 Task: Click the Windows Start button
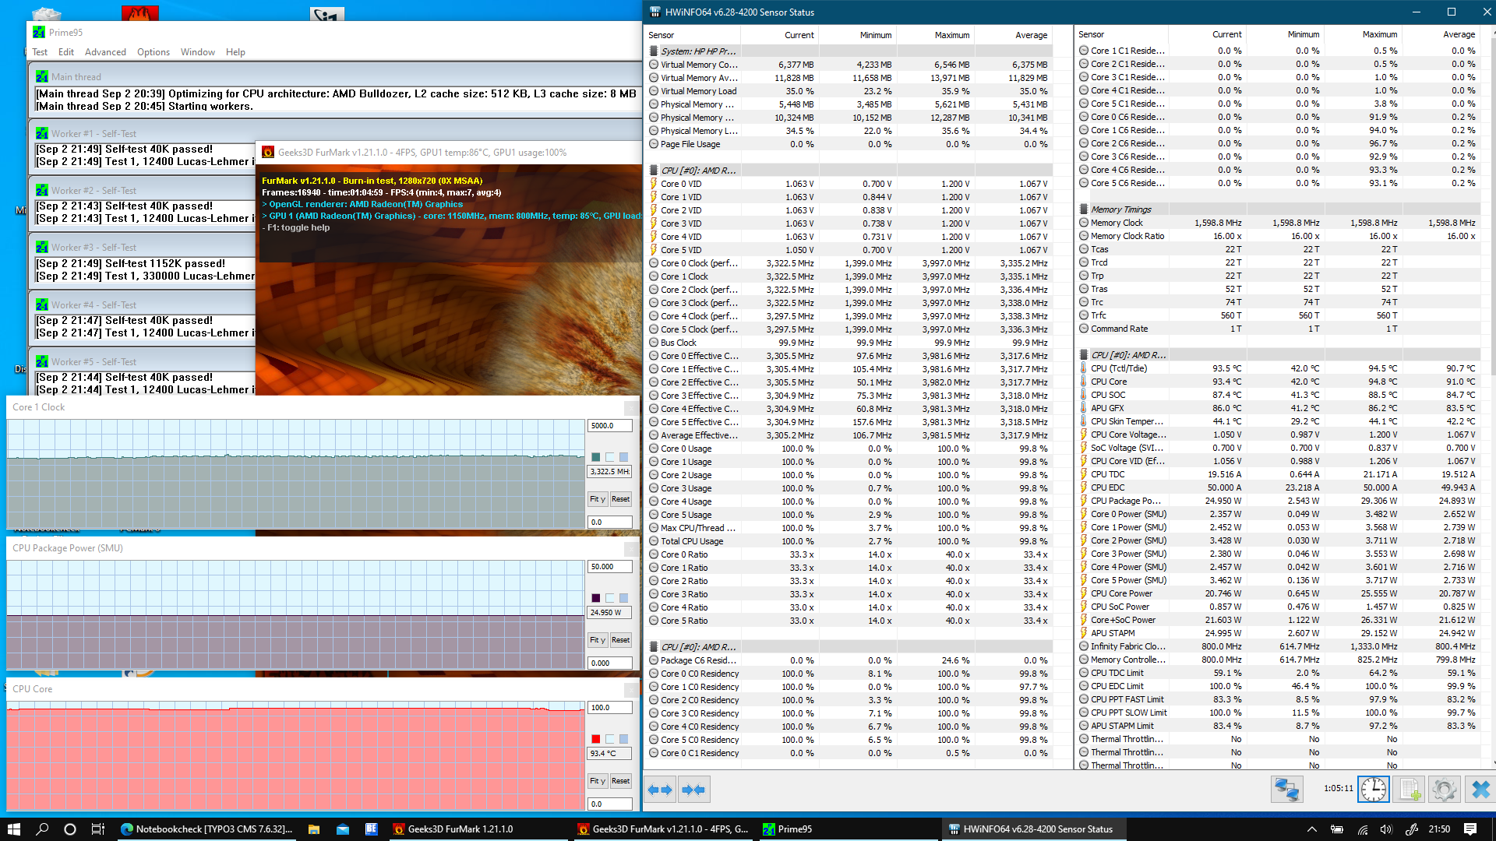tap(14, 829)
